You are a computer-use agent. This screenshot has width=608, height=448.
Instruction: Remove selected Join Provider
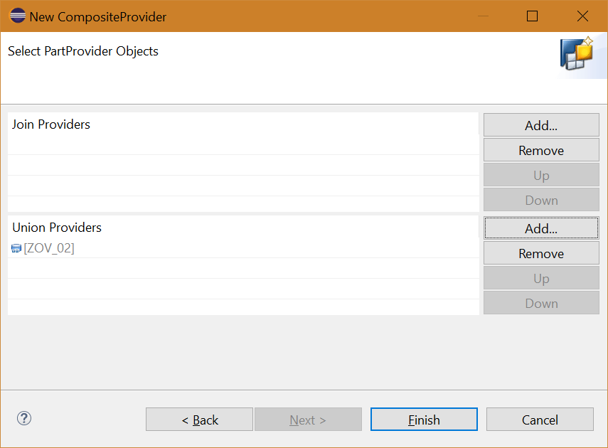[x=541, y=150]
